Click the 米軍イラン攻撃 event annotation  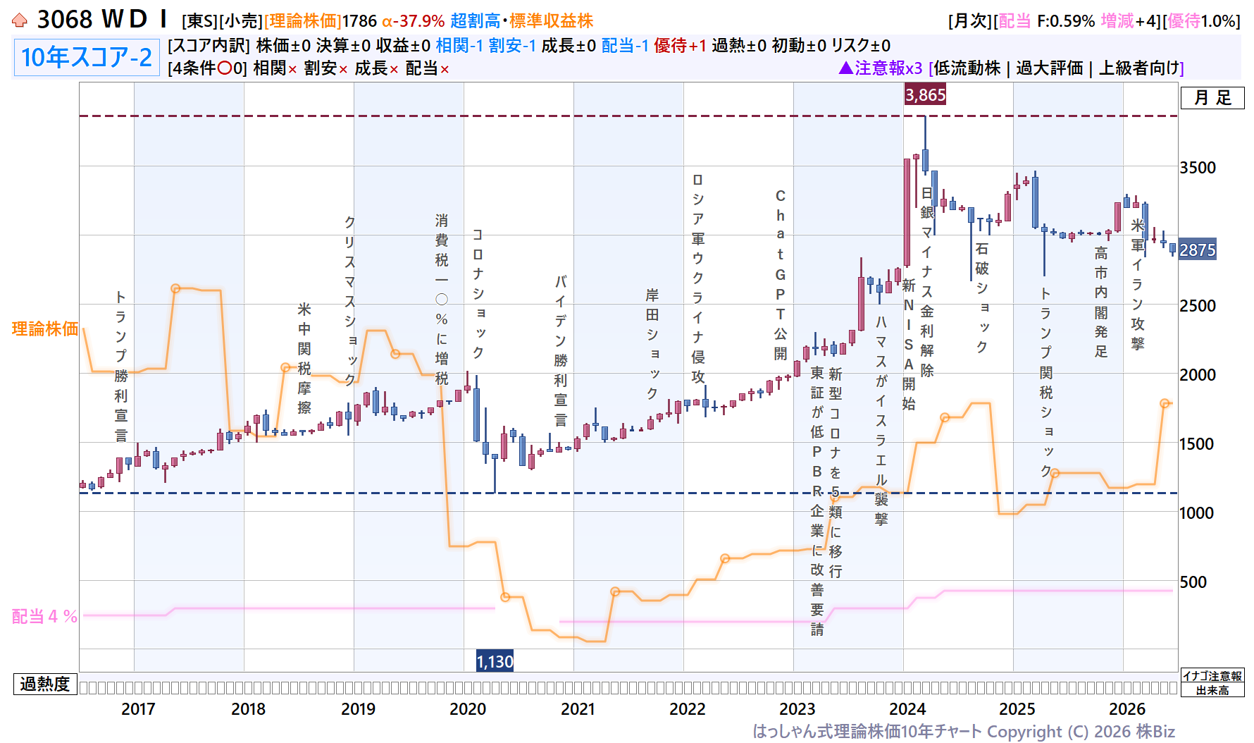pyautogui.click(x=1138, y=284)
